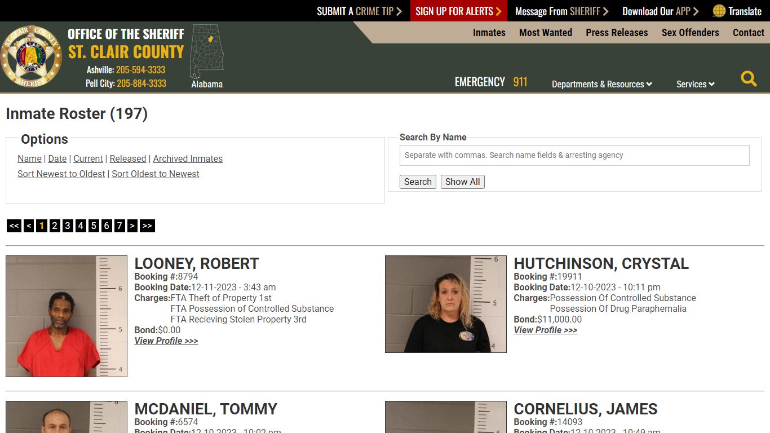
Task: Click the arrow beside Download Our APP
Action: 697,11
